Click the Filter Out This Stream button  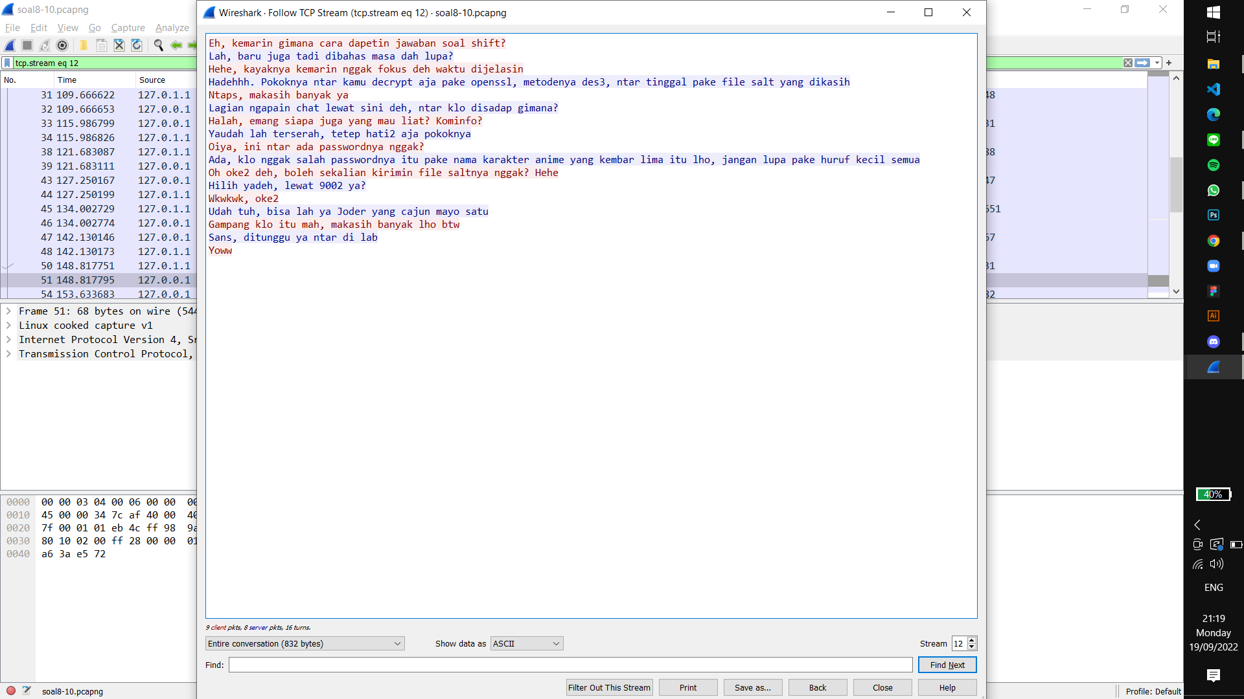click(609, 687)
